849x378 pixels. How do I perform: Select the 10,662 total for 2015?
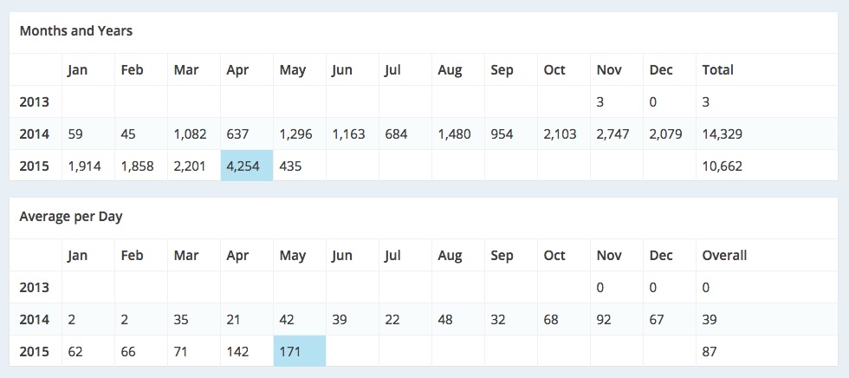point(723,166)
